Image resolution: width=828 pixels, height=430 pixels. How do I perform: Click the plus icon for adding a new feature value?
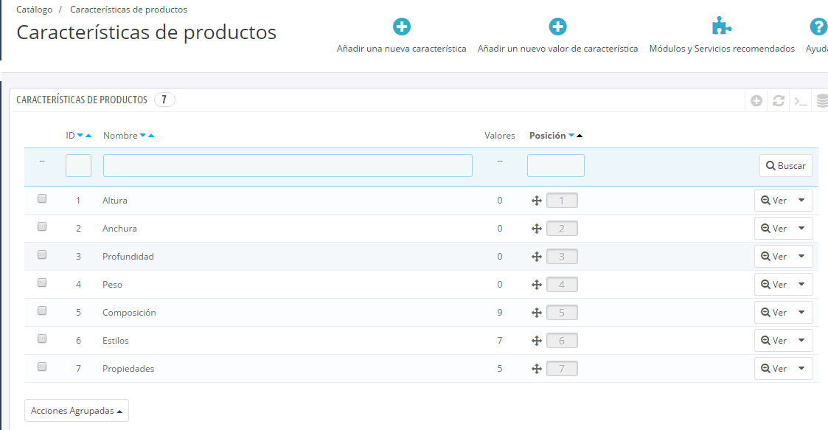[x=557, y=27]
